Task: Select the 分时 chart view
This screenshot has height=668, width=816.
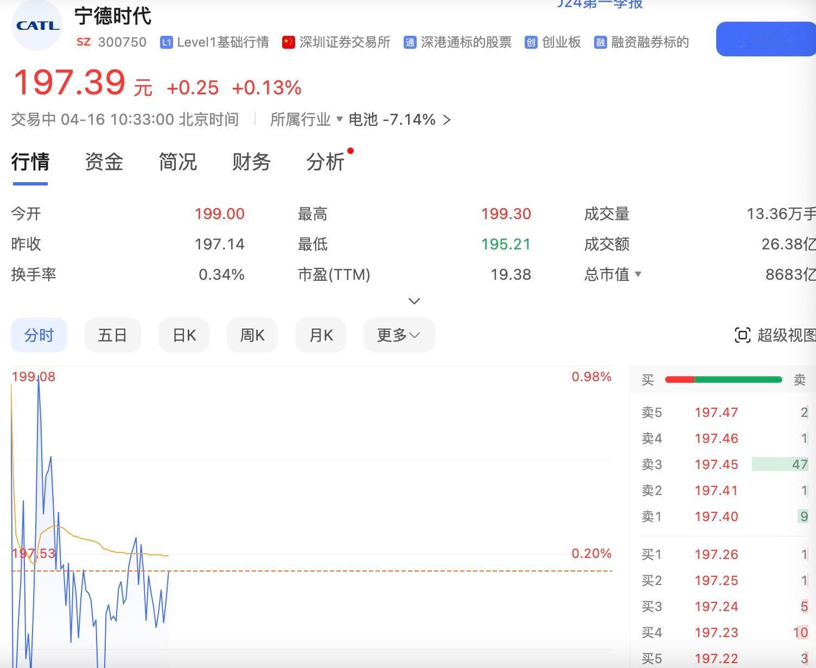Action: (x=39, y=335)
